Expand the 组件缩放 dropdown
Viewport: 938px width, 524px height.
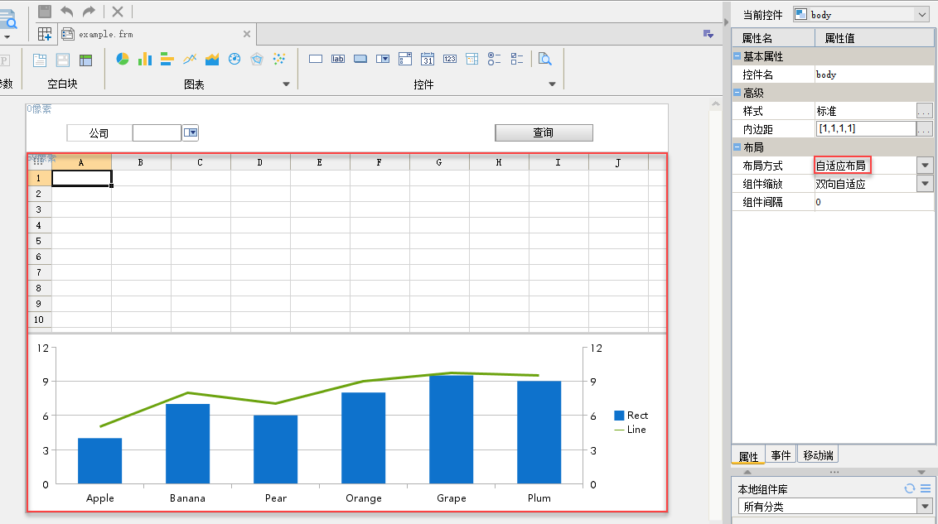coord(926,184)
